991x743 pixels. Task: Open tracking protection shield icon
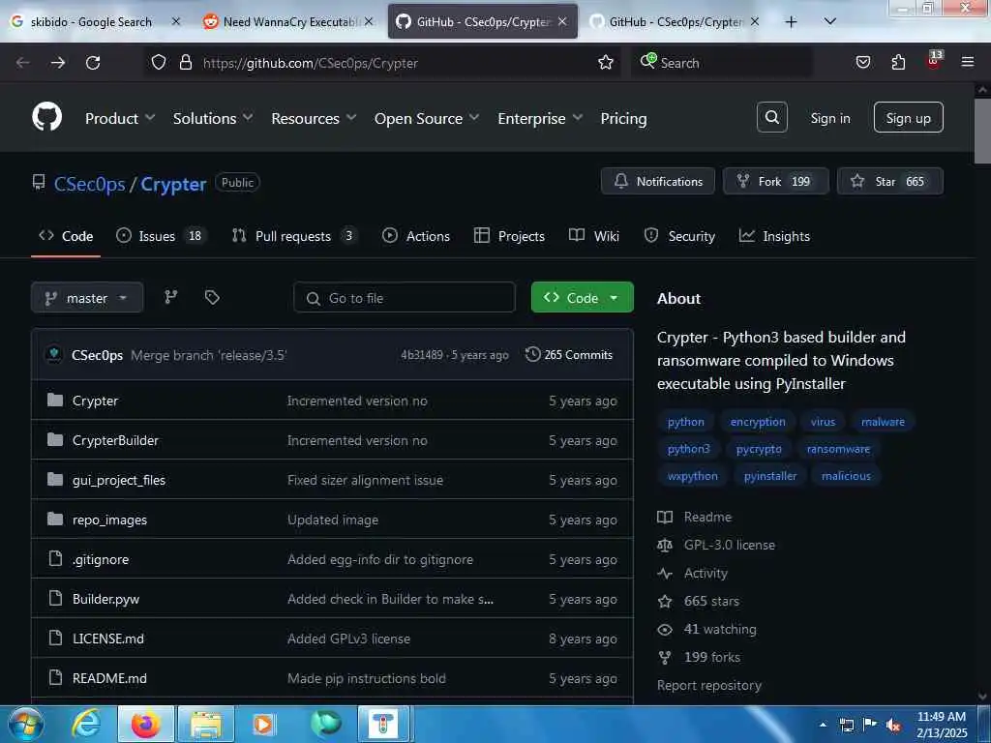(x=159, y=63)
